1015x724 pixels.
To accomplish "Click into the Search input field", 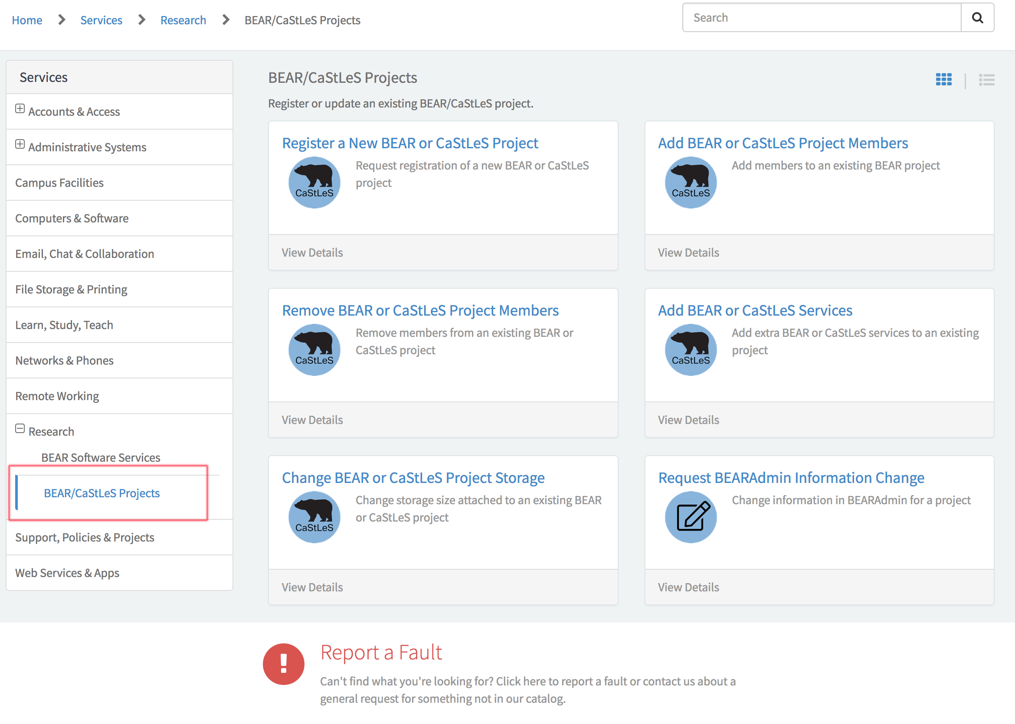I will (x=822, y=18).
